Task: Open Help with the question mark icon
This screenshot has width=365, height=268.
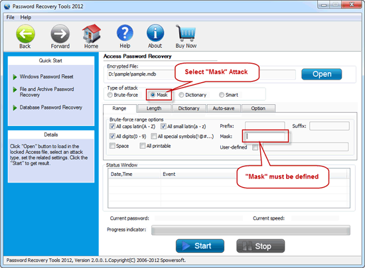Action: (125, 33)
